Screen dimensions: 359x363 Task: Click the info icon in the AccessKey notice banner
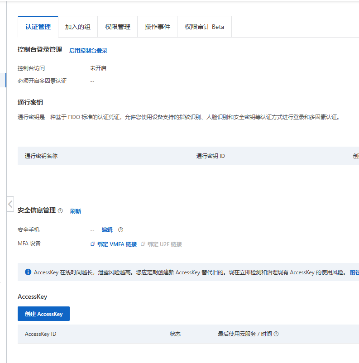point(28,272)
